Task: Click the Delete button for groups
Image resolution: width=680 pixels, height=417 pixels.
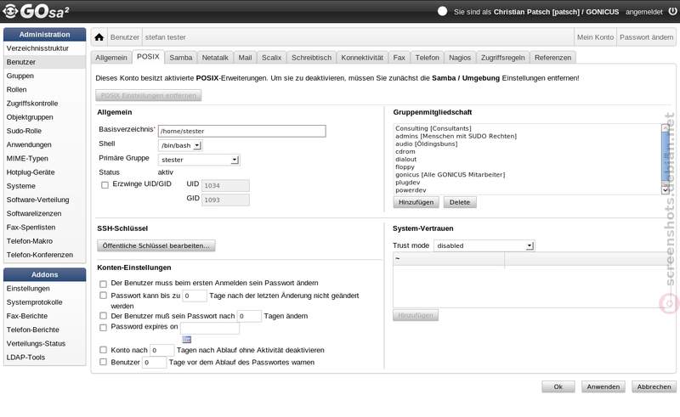Action: (460, 202)
